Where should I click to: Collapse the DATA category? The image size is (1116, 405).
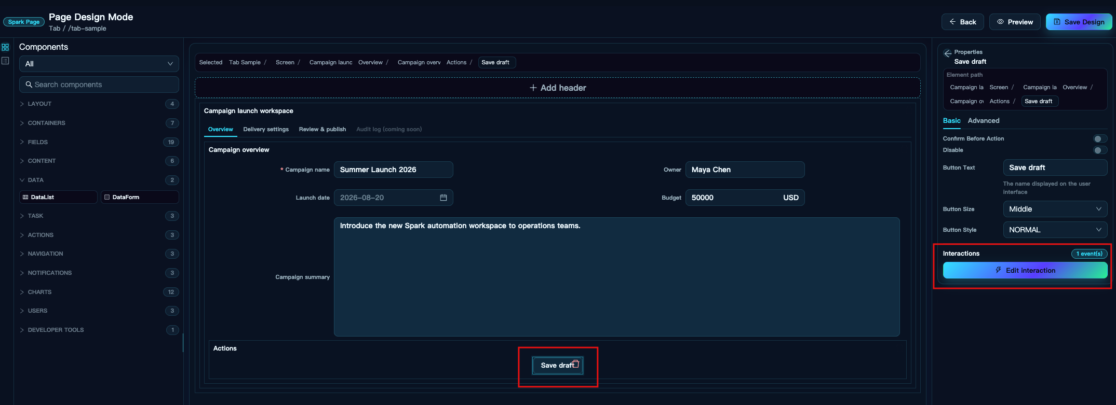pyautogui.click(x=99, y=180)
